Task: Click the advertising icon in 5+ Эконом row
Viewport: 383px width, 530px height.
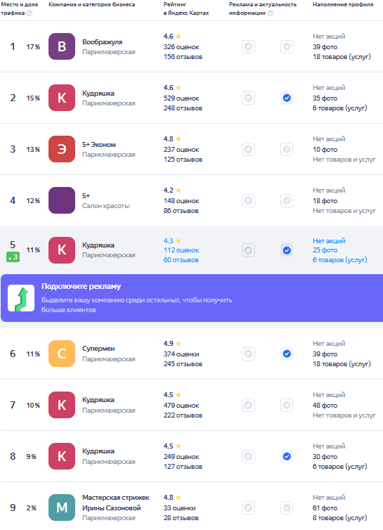Action: (x=249, y=149)
